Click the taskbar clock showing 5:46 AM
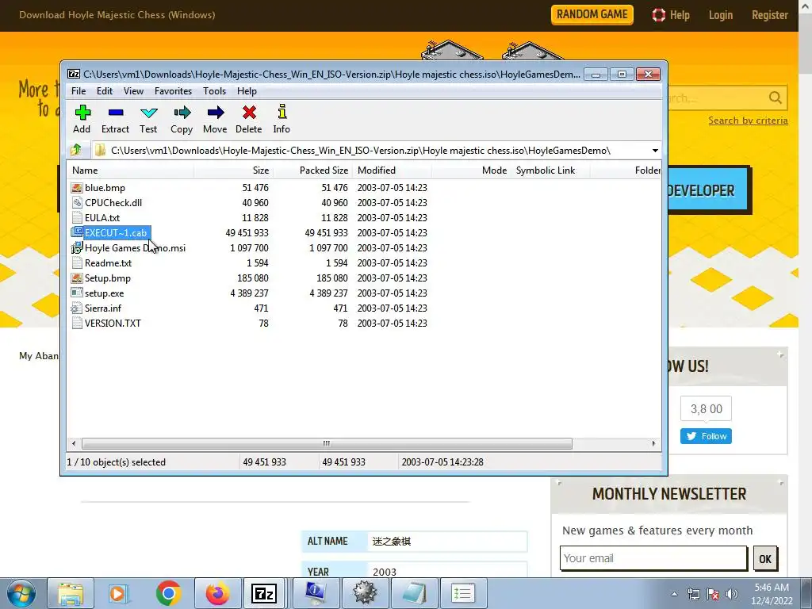 pos(772,594)
